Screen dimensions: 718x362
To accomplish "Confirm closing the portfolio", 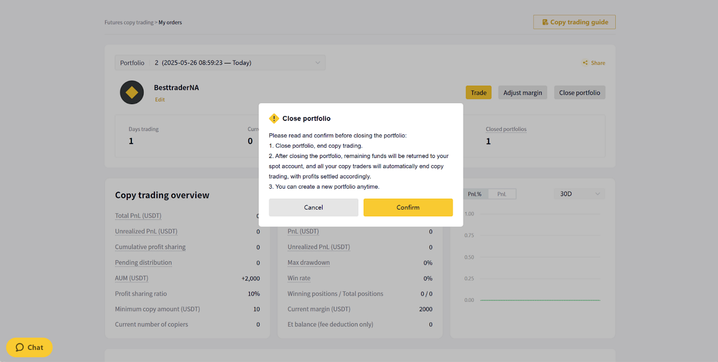I will pyautogui.click(x=408, y=207).
